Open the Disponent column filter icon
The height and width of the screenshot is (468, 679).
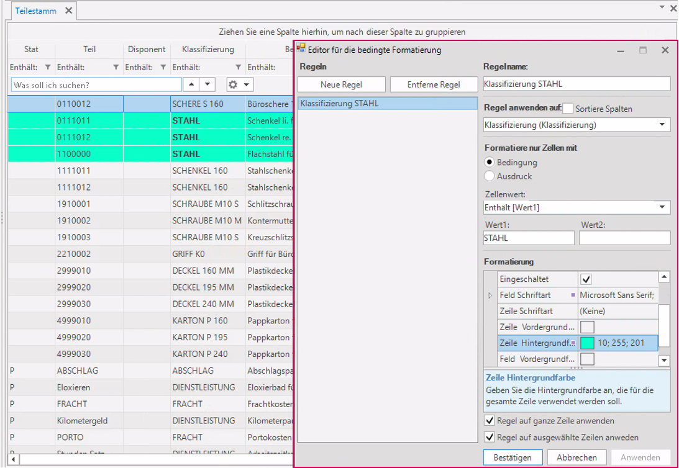(x=163, y=67)
